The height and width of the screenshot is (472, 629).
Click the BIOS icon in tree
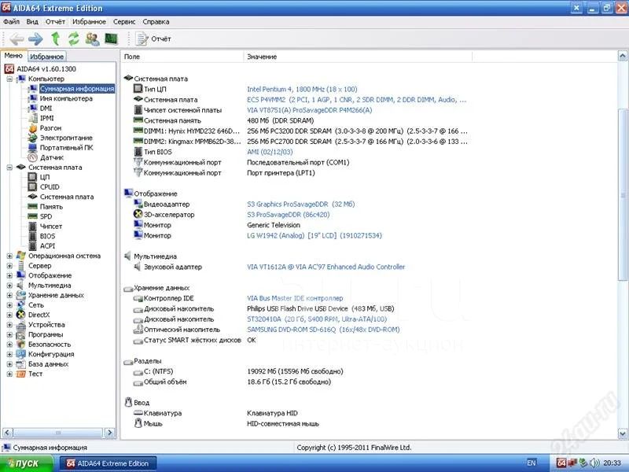pos(33,236)
